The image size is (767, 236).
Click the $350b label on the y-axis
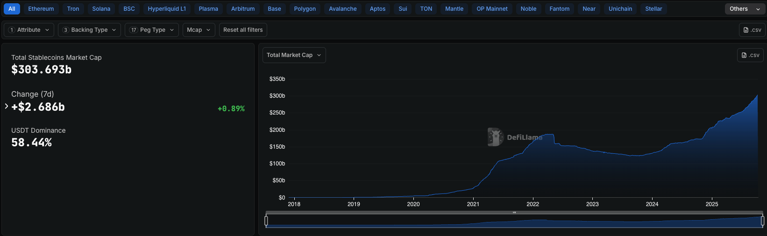pos(277,79)
